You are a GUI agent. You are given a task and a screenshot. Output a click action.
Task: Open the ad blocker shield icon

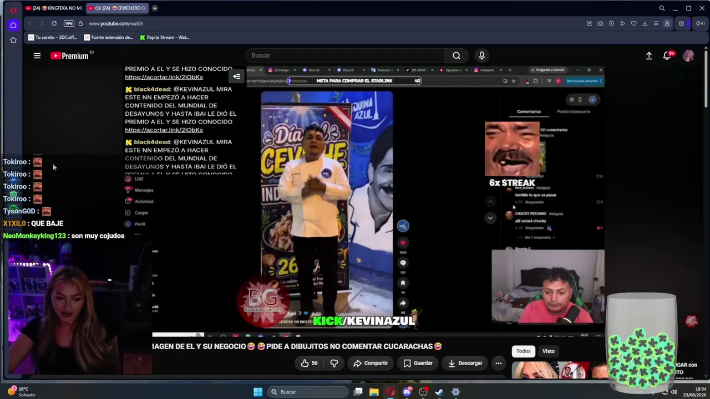(611, 23)
